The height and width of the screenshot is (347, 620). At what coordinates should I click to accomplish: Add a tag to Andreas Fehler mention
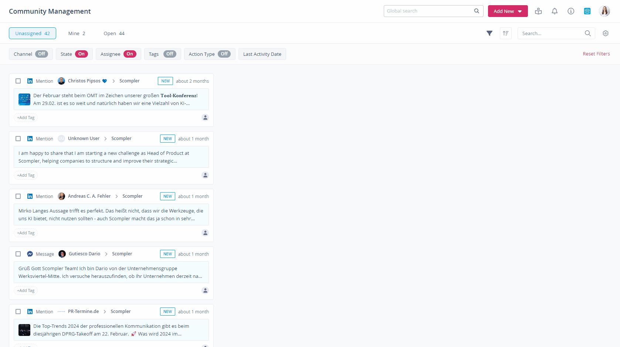coord(26,233)
